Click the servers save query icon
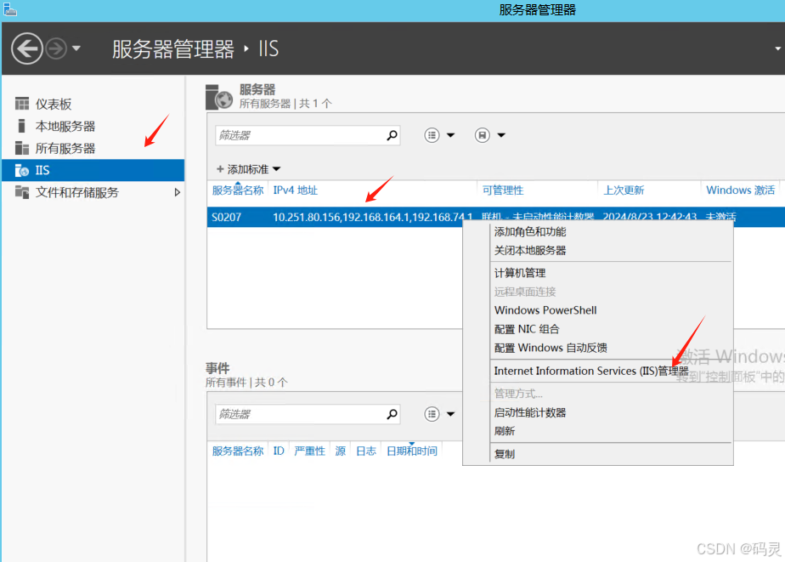This screenshot has height=562, width=785. pos(482,135)
